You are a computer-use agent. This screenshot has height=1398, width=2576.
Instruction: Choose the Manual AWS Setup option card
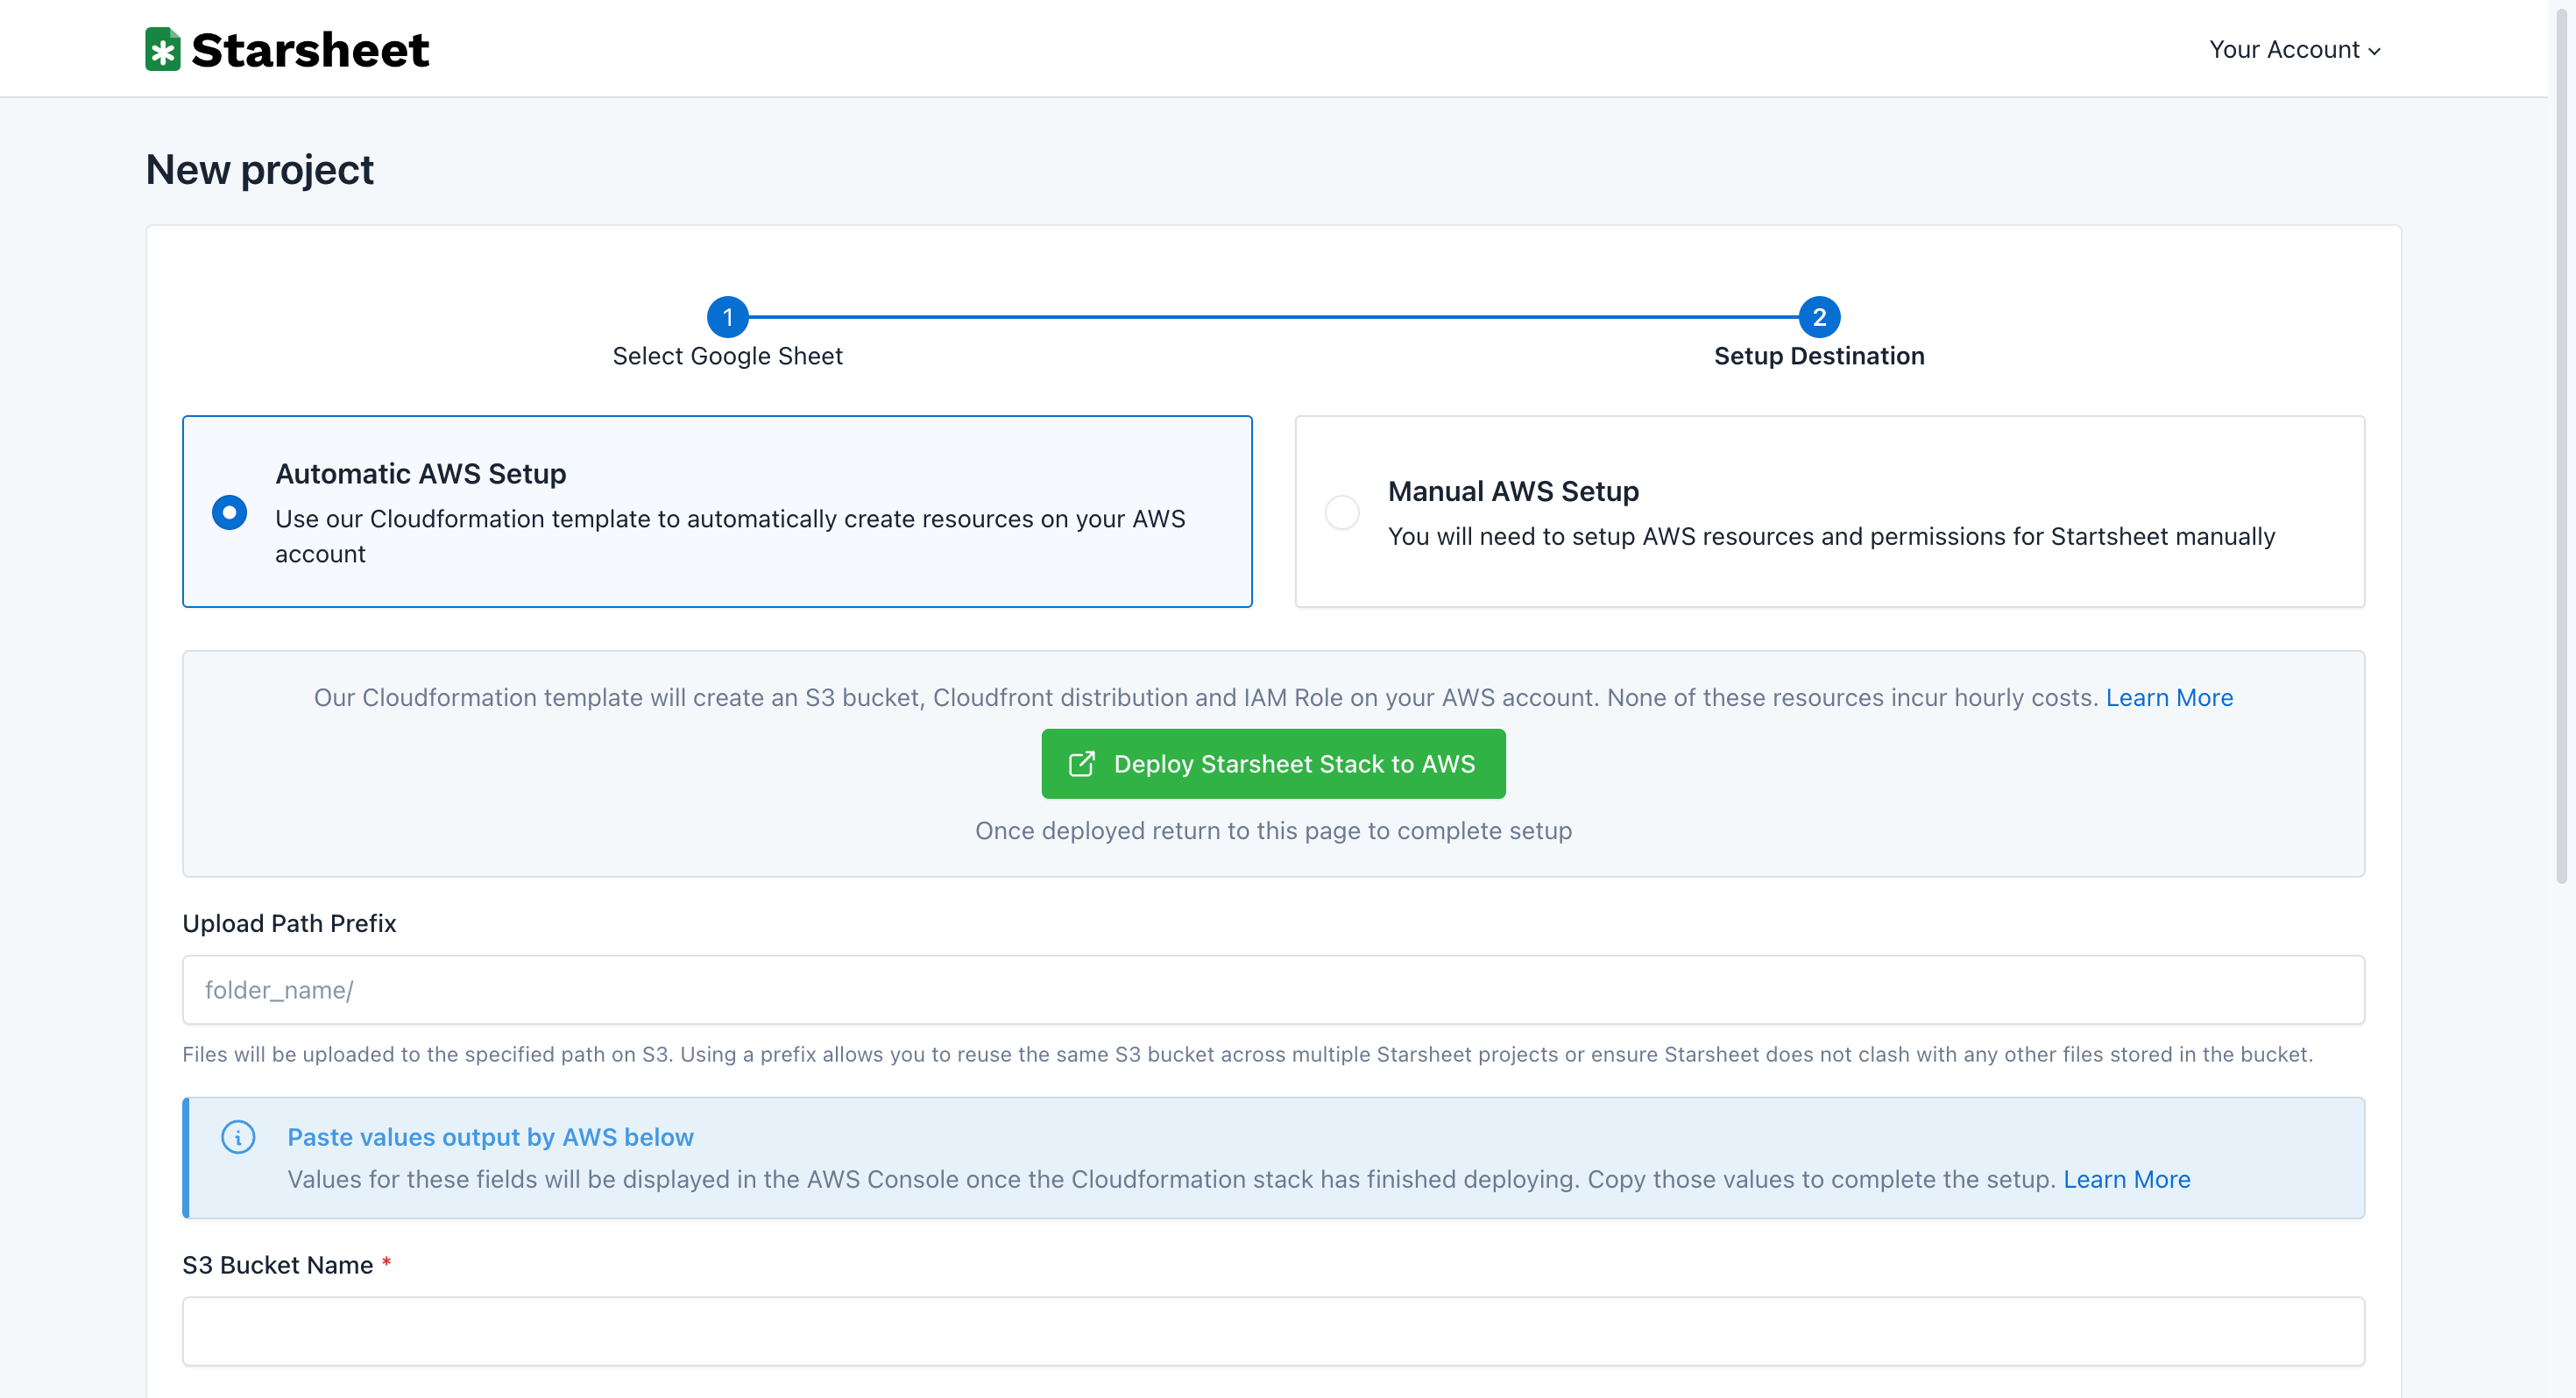(x=1829, y=512)
